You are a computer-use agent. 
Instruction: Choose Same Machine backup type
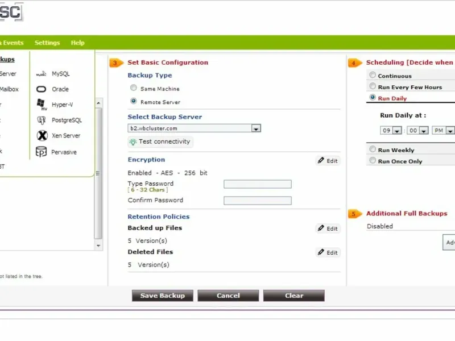134,88
